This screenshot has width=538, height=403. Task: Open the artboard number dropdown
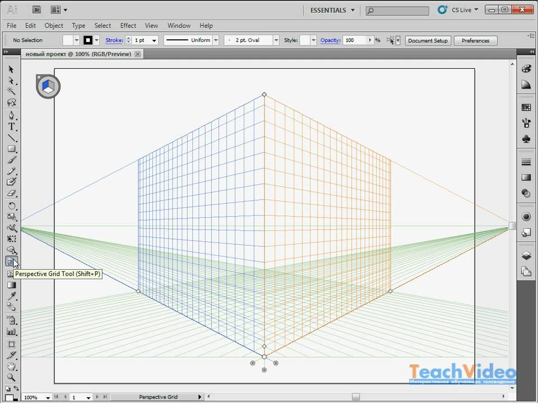point(88,397)
